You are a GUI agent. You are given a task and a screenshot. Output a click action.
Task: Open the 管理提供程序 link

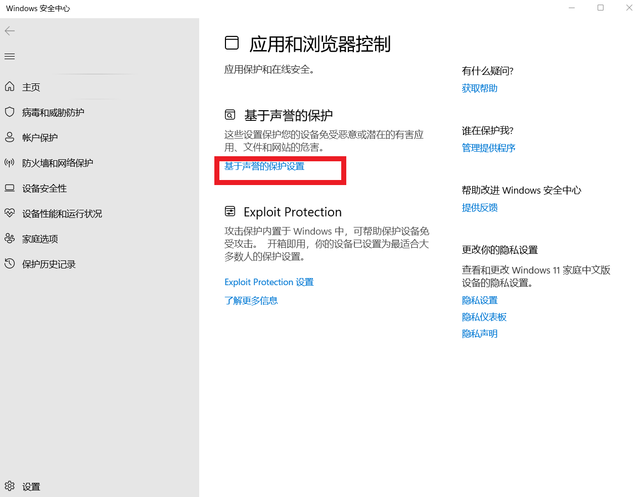[x=488, y=148]
